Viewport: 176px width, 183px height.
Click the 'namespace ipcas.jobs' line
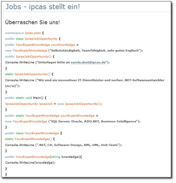[24, 33]
